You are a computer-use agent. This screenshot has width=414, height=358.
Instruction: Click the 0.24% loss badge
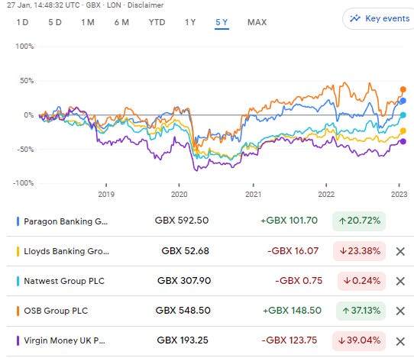click(362, 281)
